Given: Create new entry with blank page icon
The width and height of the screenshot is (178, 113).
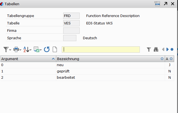Looking at the screenshot, I should point(55,49).
